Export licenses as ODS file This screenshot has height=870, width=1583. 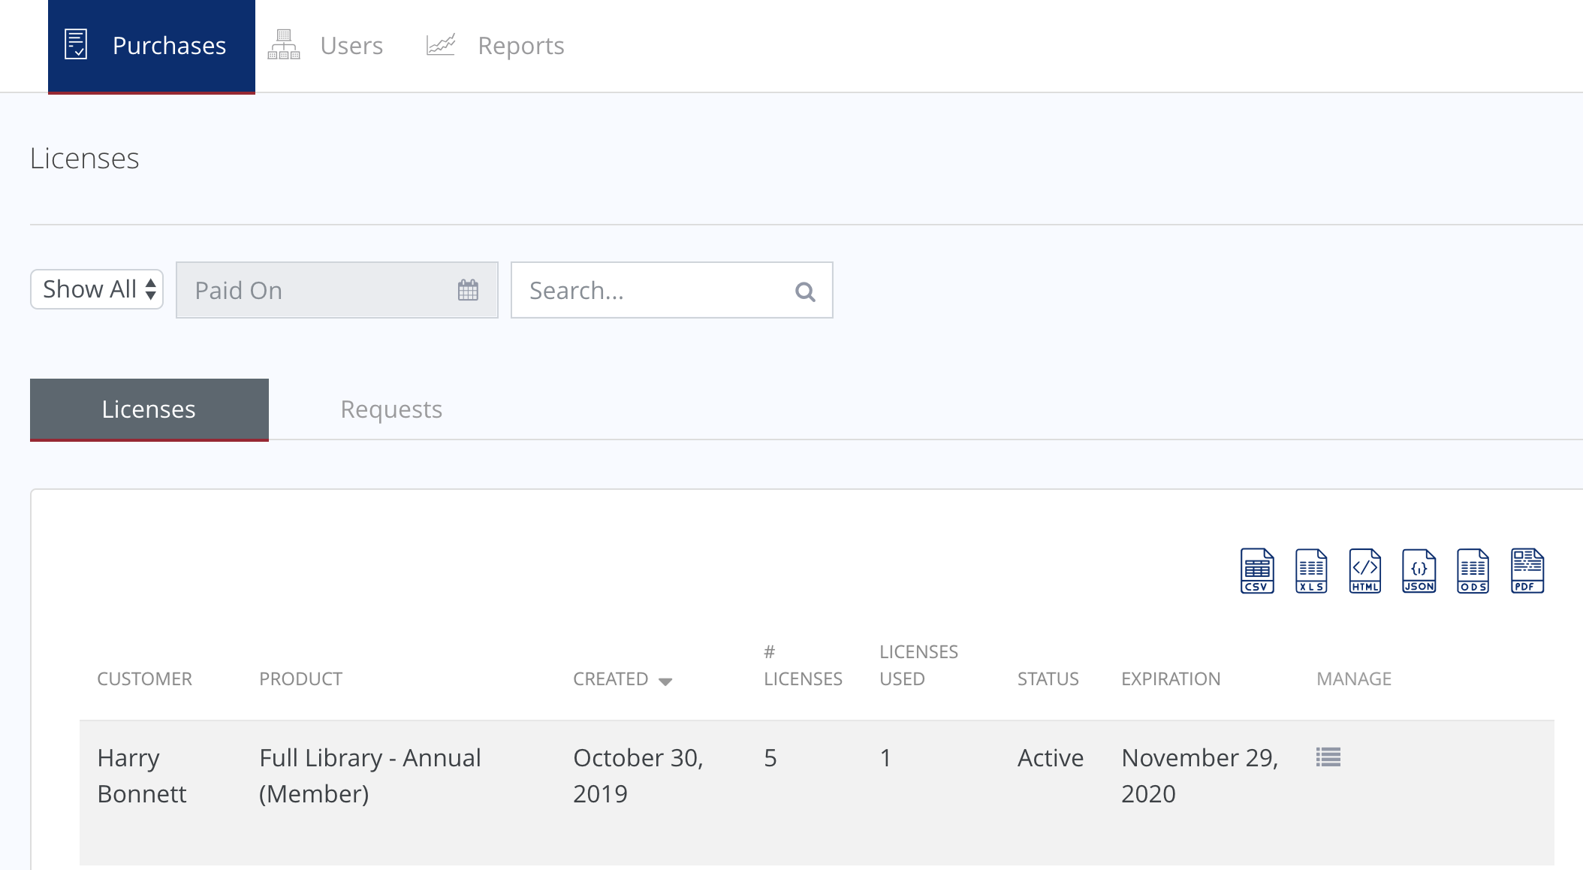(1473, 571)
